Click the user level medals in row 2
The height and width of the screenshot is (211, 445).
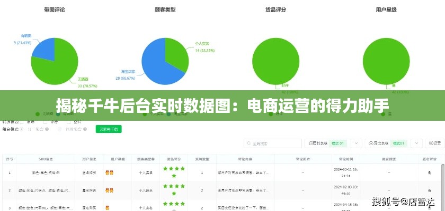pyautogui.click(x=110, y=189)
